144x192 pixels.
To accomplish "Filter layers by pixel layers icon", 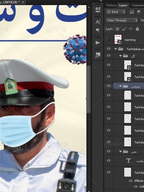I will [132, 12].
